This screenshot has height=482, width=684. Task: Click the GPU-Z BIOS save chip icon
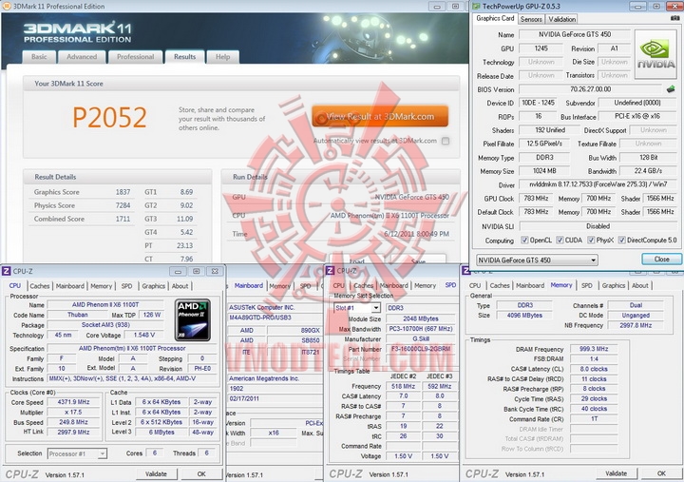coord(671,89)
